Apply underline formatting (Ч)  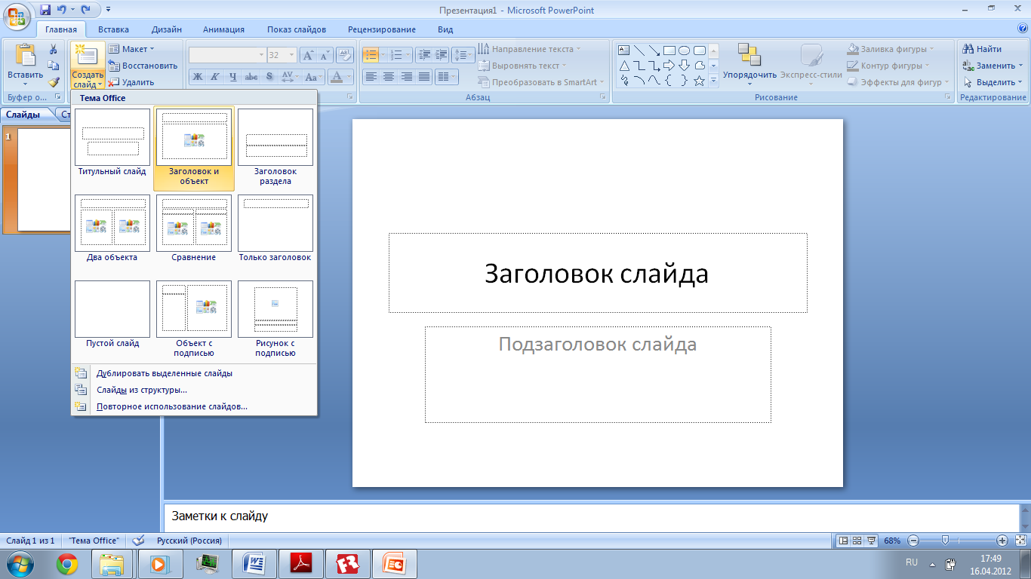point(232,77)
